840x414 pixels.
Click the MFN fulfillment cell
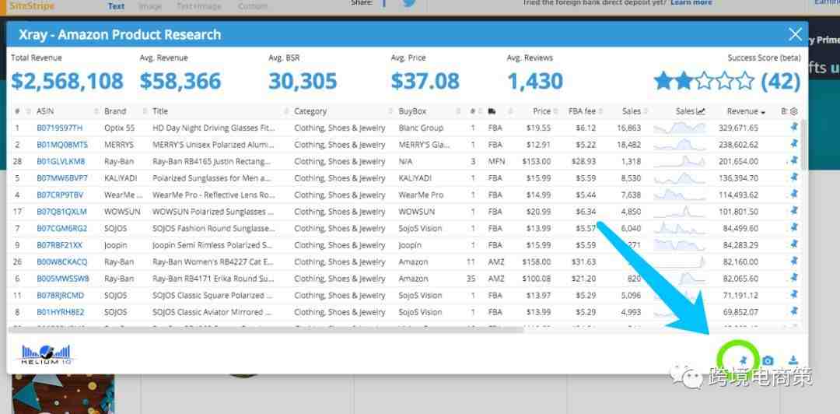coord(496,161)
